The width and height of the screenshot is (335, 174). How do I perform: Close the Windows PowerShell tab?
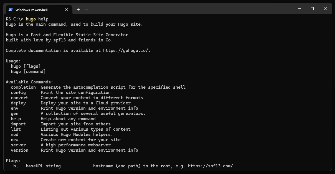point(67,10)
